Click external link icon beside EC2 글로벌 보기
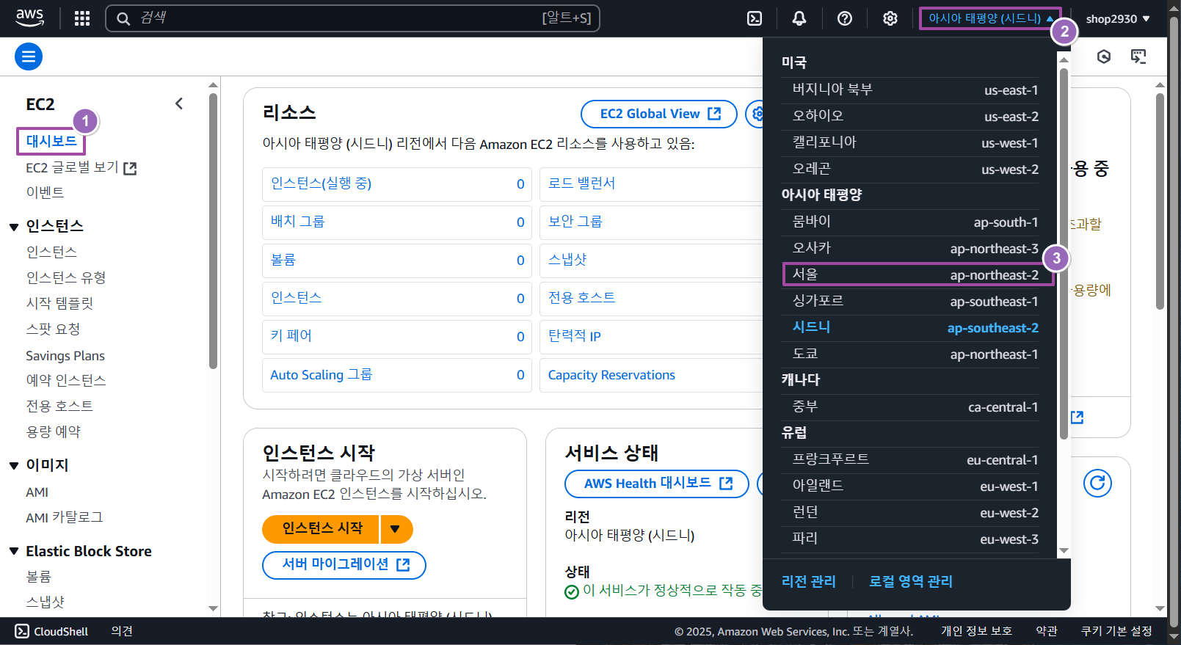 pyautogui.click(x=130, y=168)
